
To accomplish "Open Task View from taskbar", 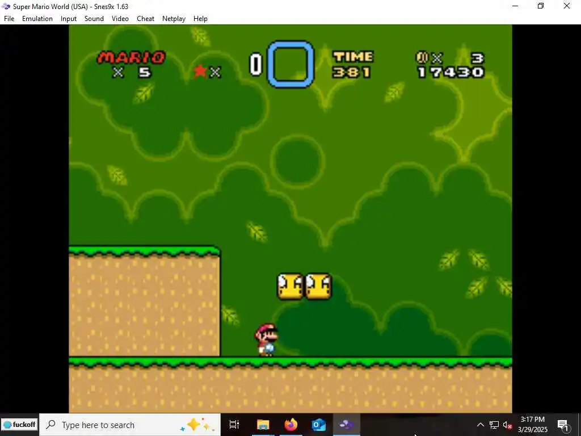I will click(234, 425).
